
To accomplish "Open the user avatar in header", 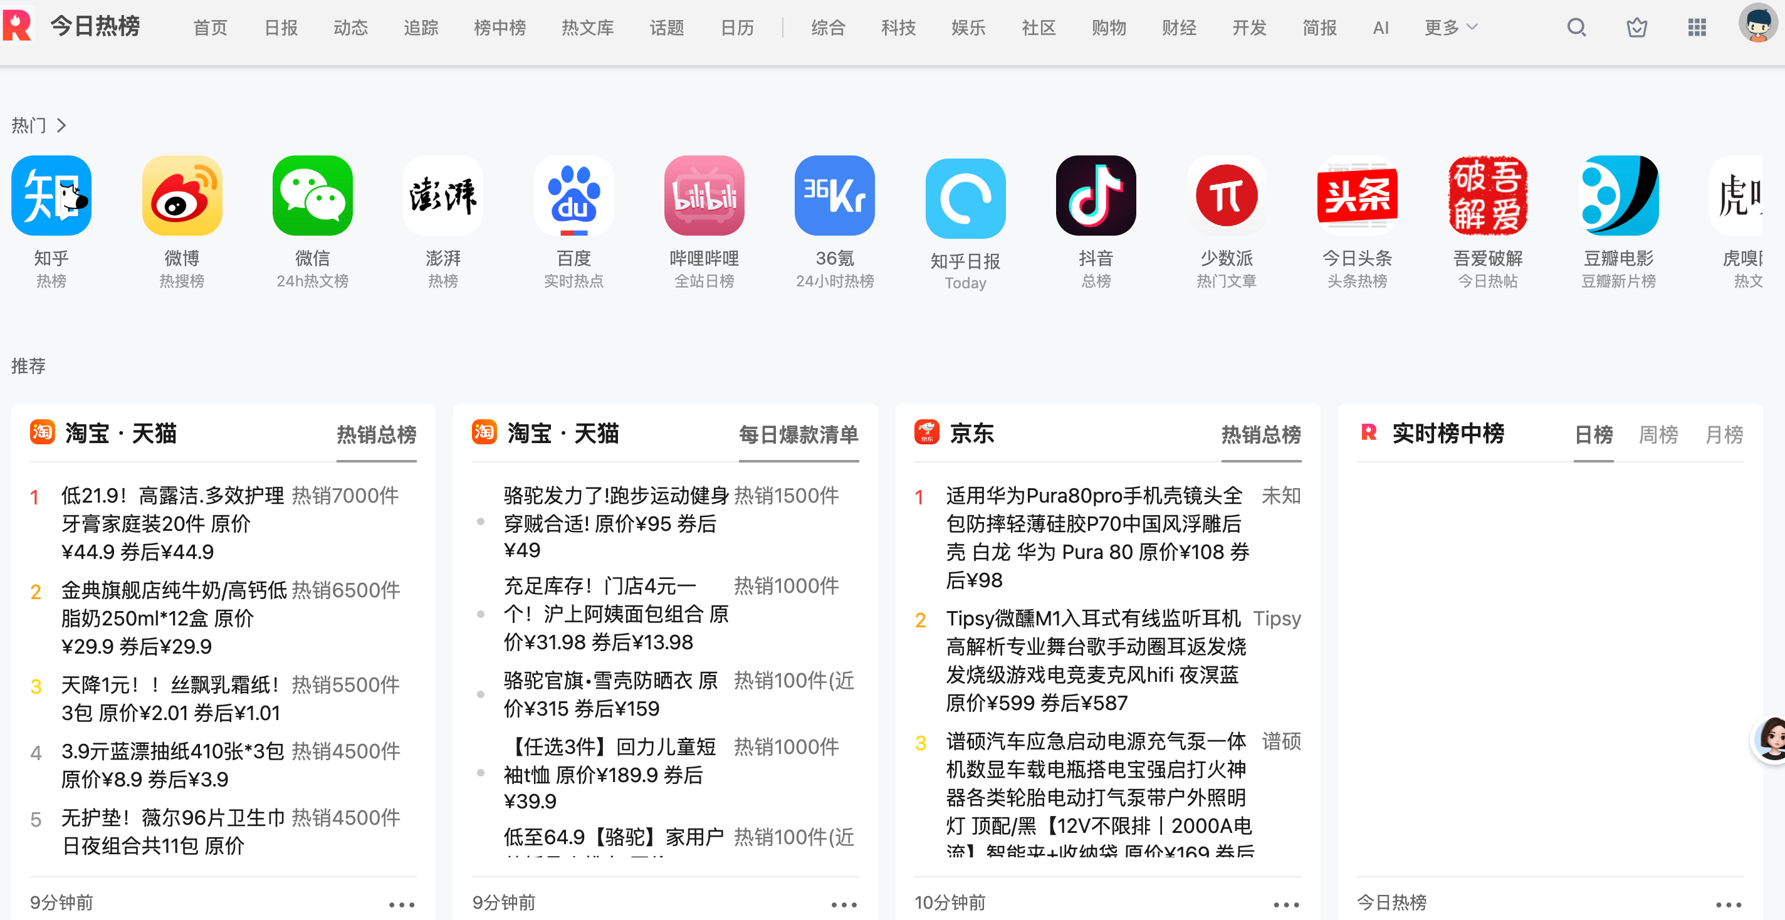I will (x=1758, y=23).
